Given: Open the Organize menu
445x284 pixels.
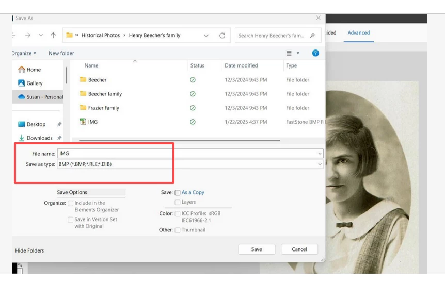Looking at the screenshot, I should (24, 53).
